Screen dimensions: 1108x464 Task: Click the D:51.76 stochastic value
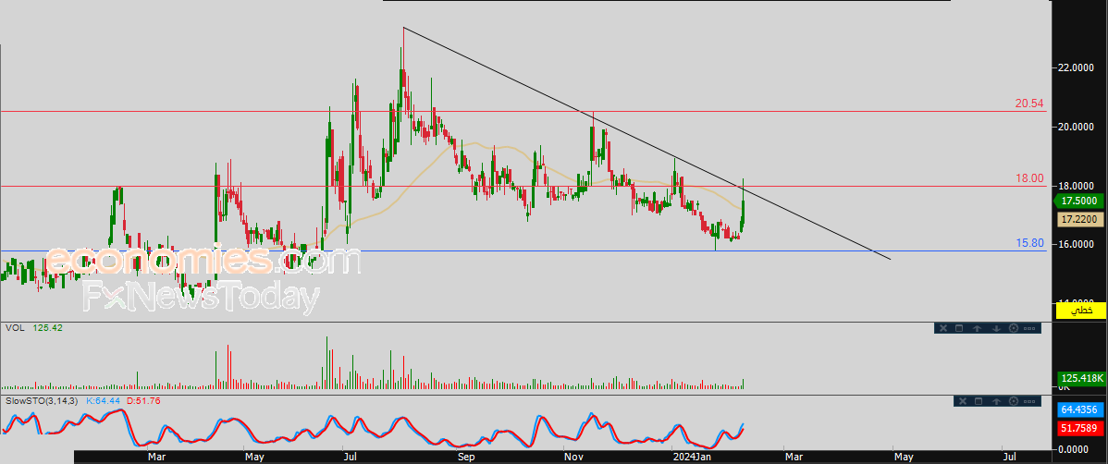click(x=142, y=401)
